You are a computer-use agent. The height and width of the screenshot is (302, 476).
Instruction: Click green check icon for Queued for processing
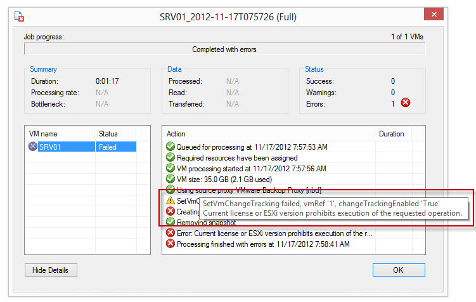click(170, 147)
